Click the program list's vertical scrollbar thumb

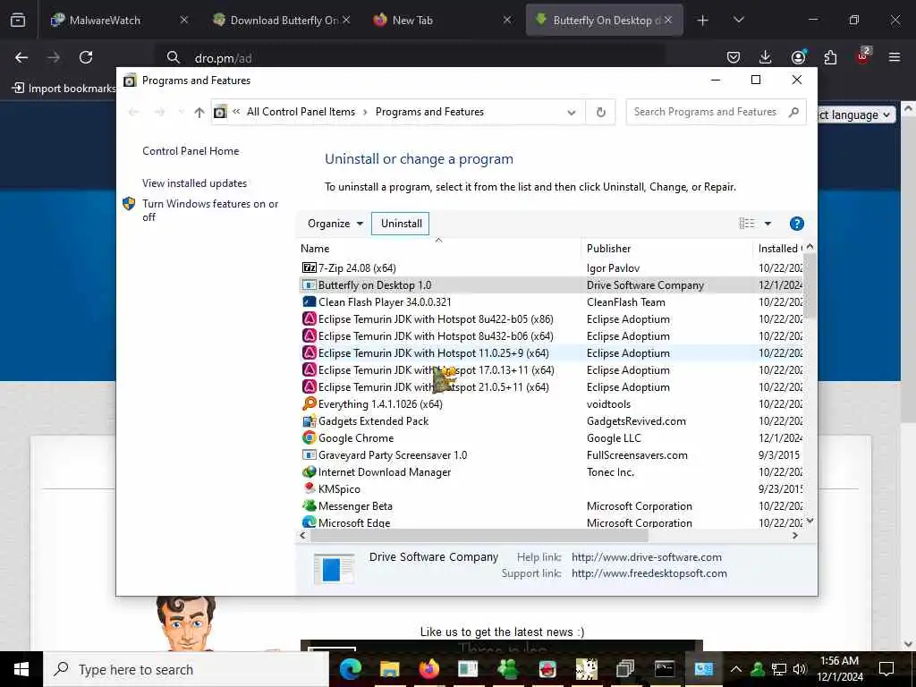(x=810, y=286)
